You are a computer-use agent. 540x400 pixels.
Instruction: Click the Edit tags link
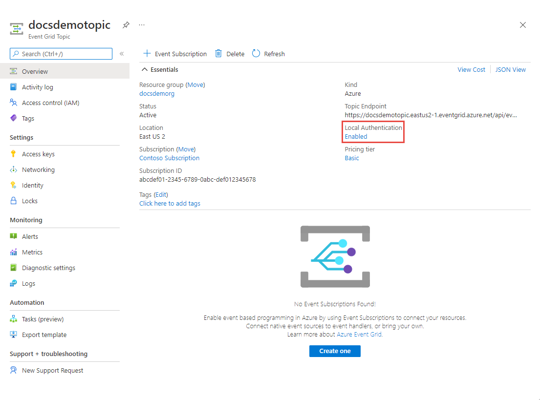[161, 194]
